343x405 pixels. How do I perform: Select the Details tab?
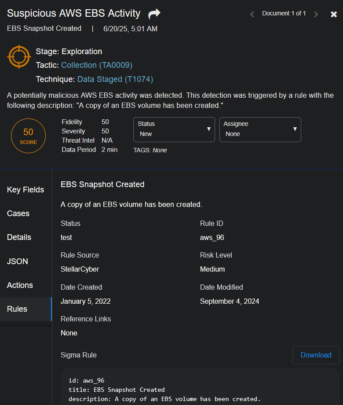(x=19, y=237)
